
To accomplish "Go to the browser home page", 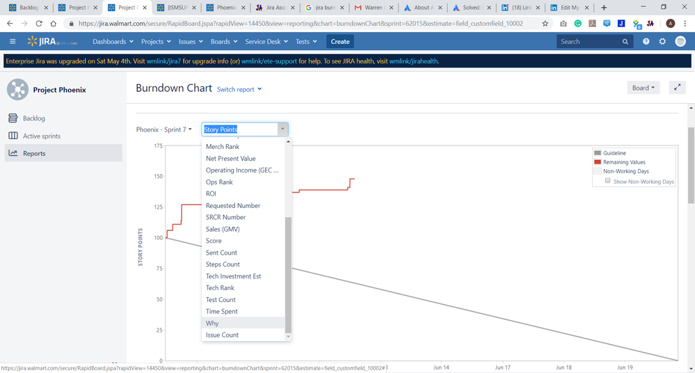I will coord(53,24).
